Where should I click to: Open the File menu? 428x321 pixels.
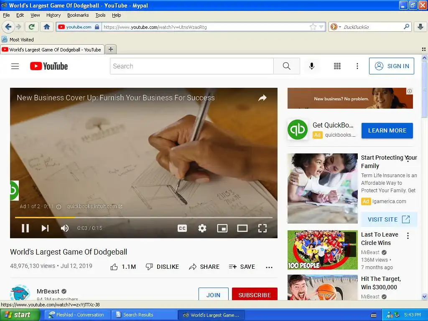6,15
